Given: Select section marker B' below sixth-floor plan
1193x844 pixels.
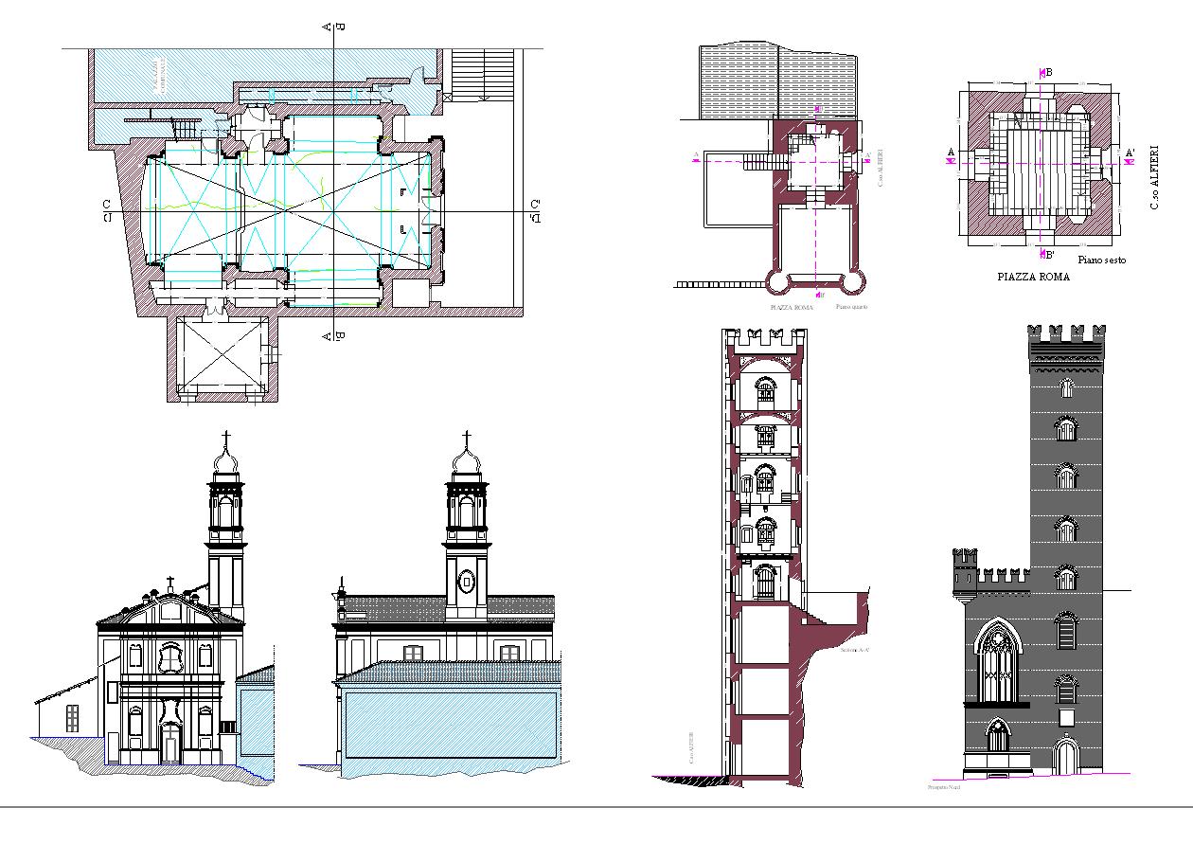Looking at the screenshot, I should coord(1046,254).
